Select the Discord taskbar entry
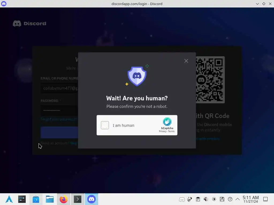Viewport: 274px width, 205px height. coord(92,199)
